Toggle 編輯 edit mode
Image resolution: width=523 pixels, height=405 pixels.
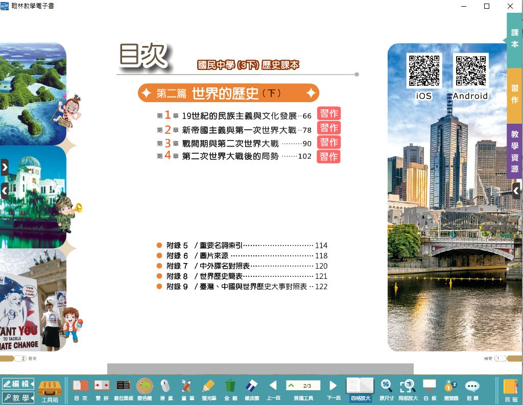point(18,384)
